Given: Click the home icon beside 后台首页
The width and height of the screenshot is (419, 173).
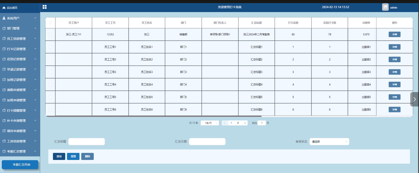Looking at the screenshot, I should (4, 8).
